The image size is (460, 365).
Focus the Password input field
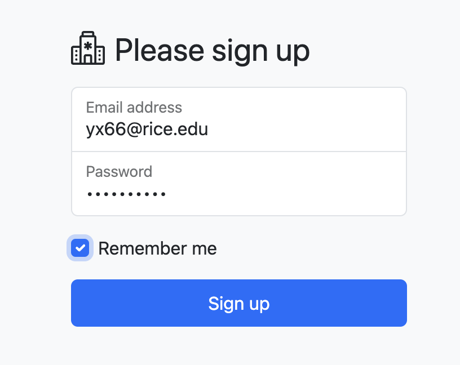[239, 184]
